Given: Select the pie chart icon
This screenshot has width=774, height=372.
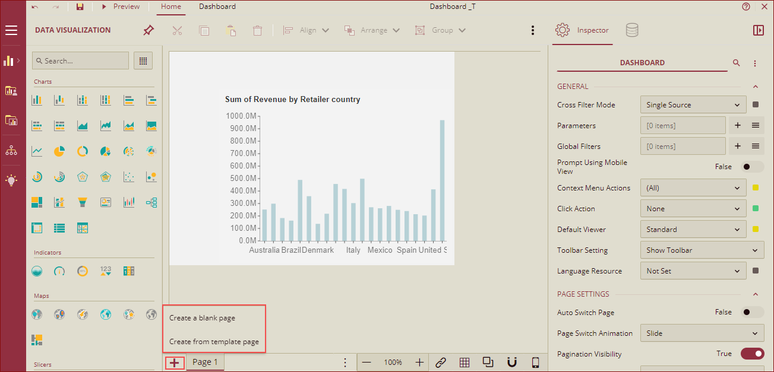Looking at the screenshot, I should pyautogui.click(x=59, y=151).
